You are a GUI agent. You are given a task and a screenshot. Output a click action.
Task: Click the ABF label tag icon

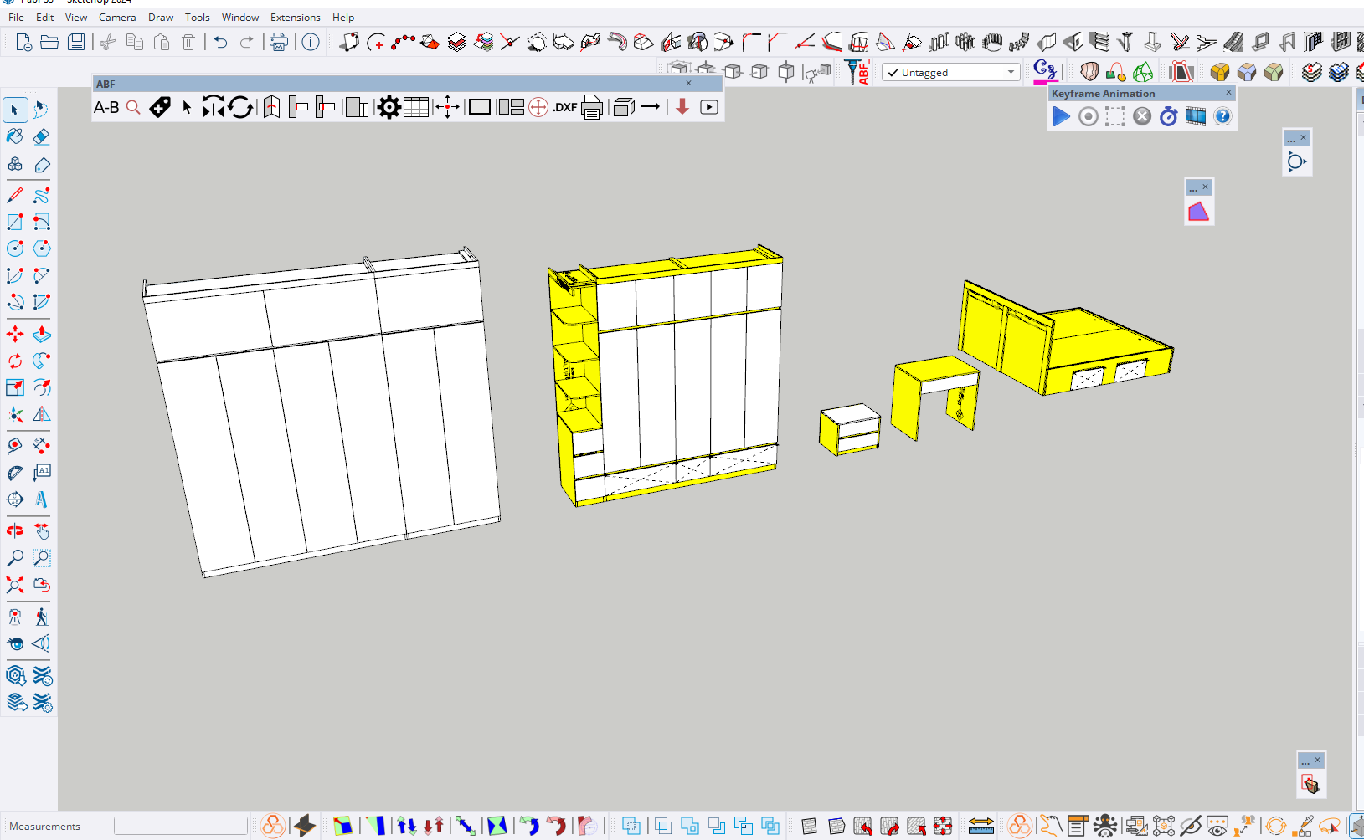point(160,107)
